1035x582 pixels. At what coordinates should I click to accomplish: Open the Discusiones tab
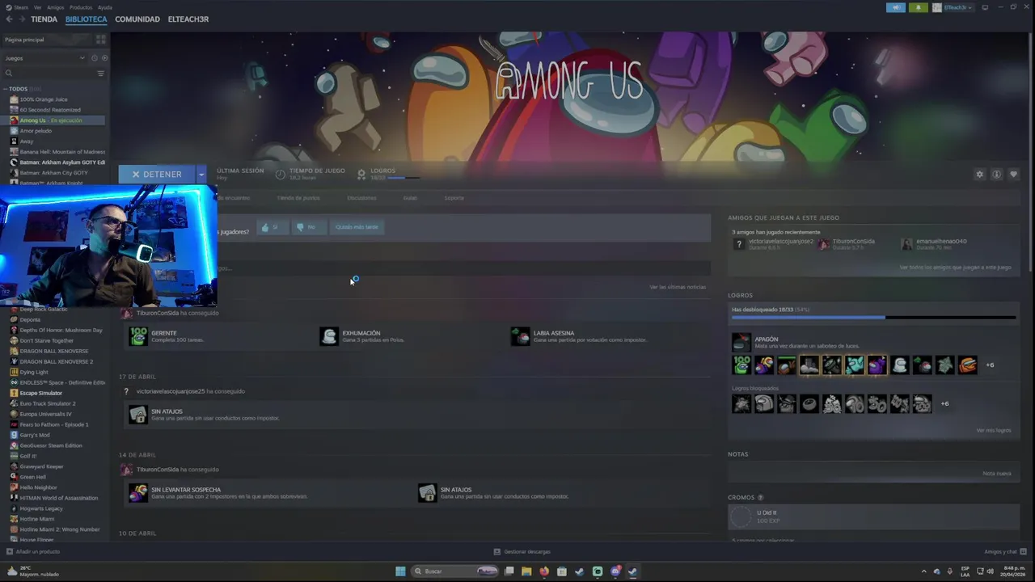click(361, 198)
